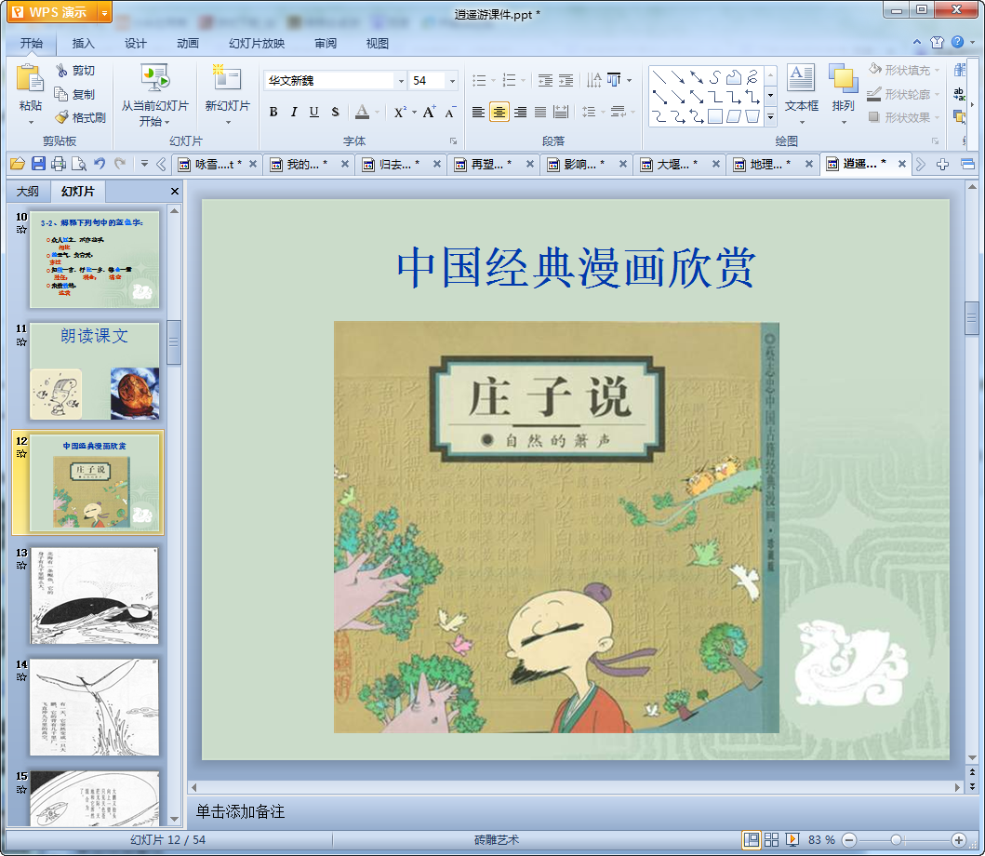
Task: Adjust the zoom slider handle
Action: (897, 839)
